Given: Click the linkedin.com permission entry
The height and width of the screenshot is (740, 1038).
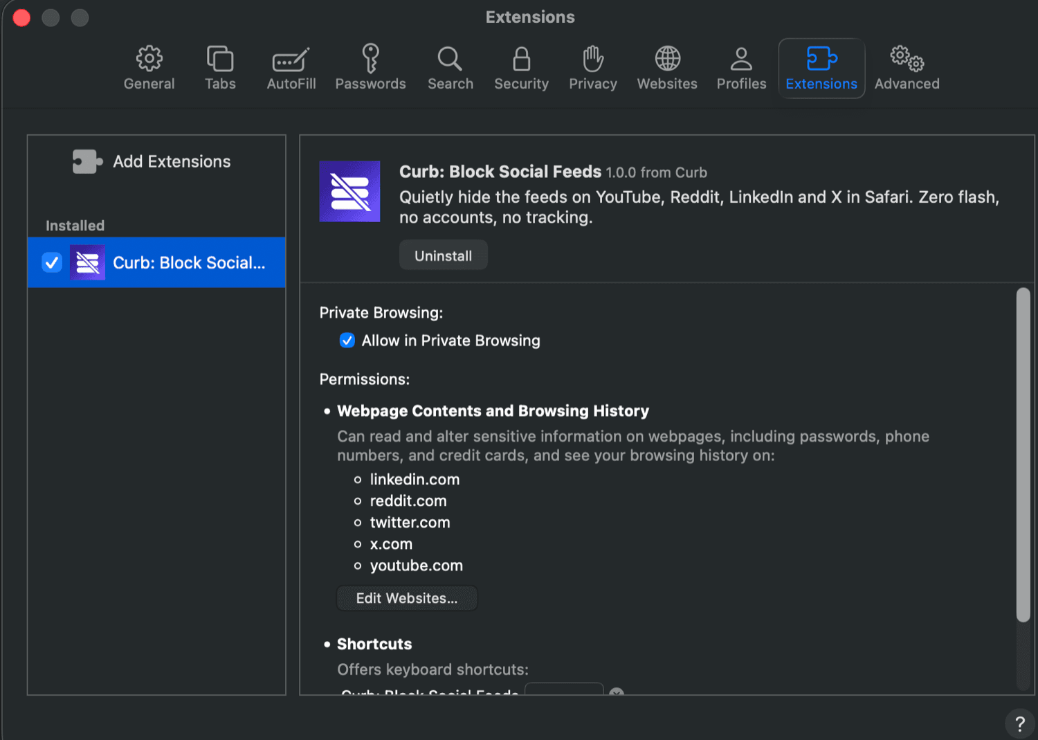Looking at the screenshot, I should (x=415, y=479).
